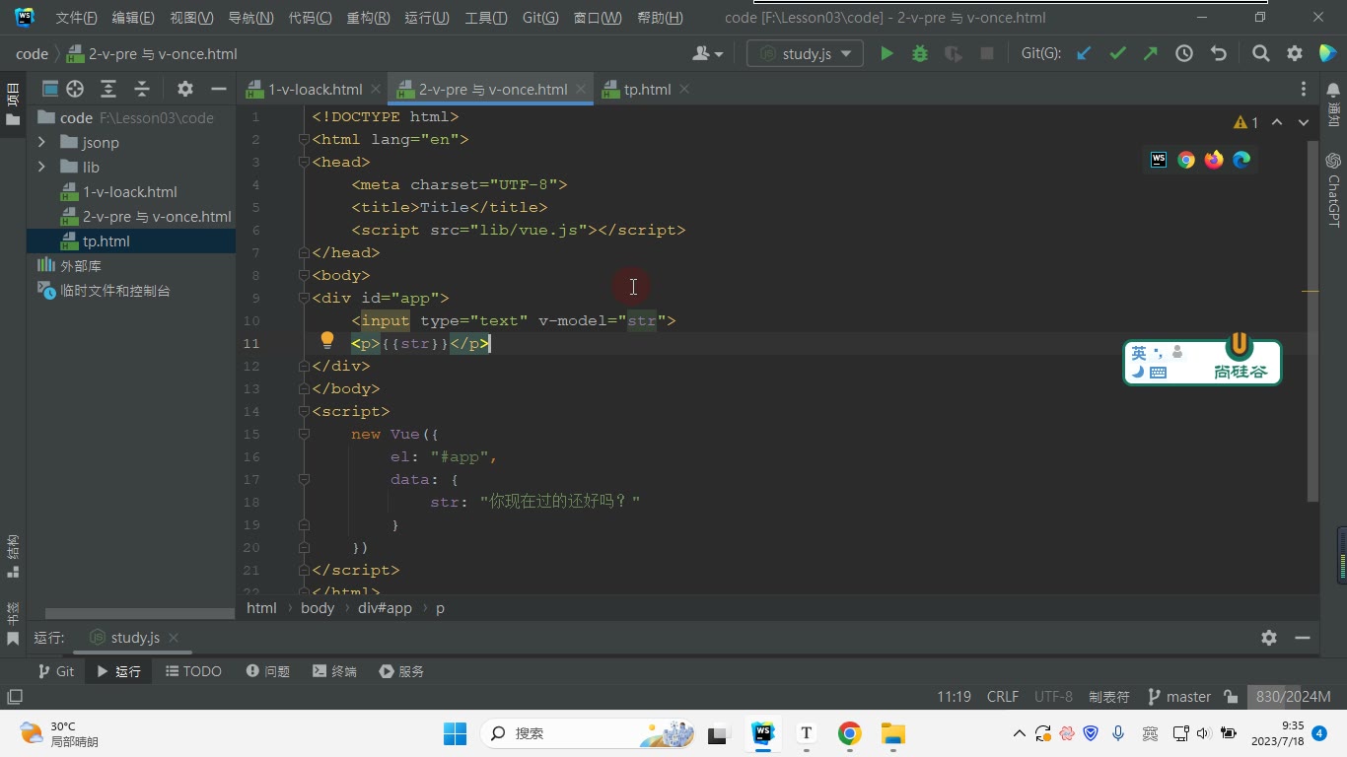Preview the page in Chrome browser icon
The height and width of the screenshot is (757, 1347).
pyautogui.click(x=1186, y=160)
